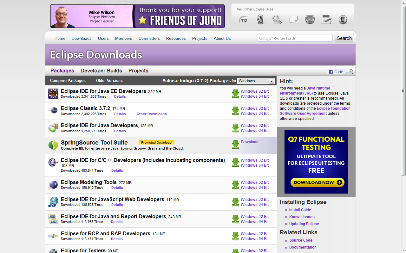Open Details for Eclipse IDE for Java Developers

coord(120,131)
